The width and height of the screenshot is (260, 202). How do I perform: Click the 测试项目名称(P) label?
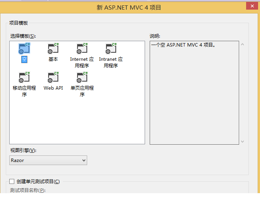coord(28,190)
